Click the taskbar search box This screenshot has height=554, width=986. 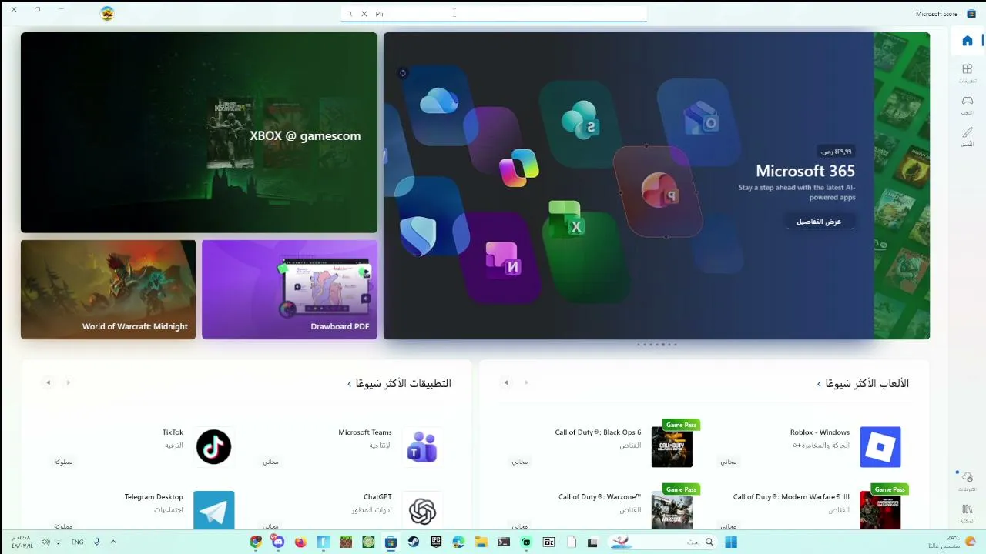tap(663, 542)
